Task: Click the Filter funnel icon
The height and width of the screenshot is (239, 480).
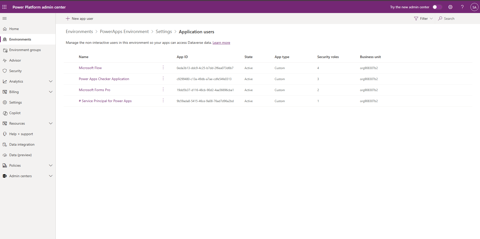Action: (416, 19)
